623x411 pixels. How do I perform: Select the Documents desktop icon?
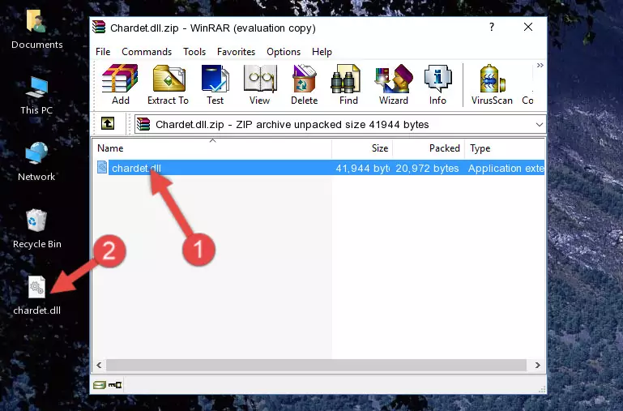tap(36, 30)
